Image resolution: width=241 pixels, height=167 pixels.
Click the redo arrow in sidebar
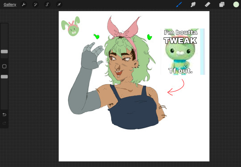pyautogui.click(x=4, y=123)
